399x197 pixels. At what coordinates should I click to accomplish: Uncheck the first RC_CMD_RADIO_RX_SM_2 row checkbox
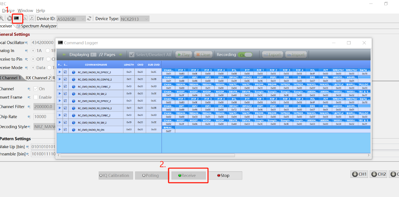click(65, 94)
